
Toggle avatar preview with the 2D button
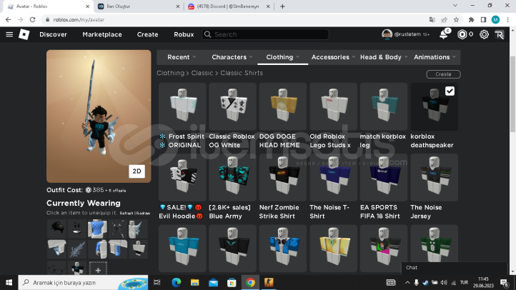click(x=137, y=171)
